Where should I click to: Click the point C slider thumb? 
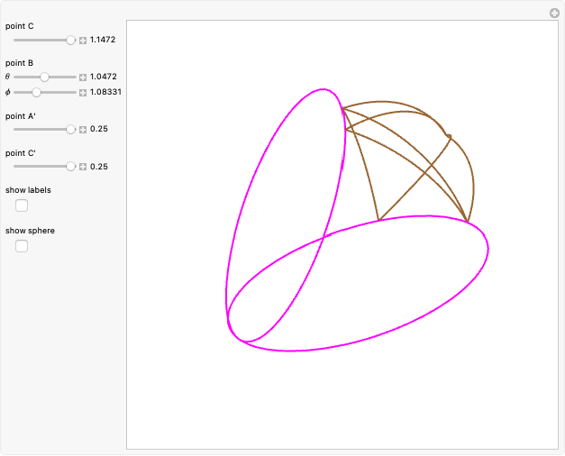tap(70, 40)
